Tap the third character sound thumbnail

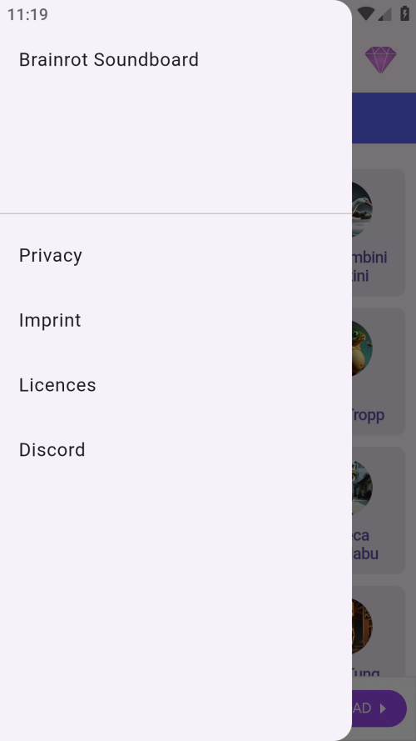[362, 488]
